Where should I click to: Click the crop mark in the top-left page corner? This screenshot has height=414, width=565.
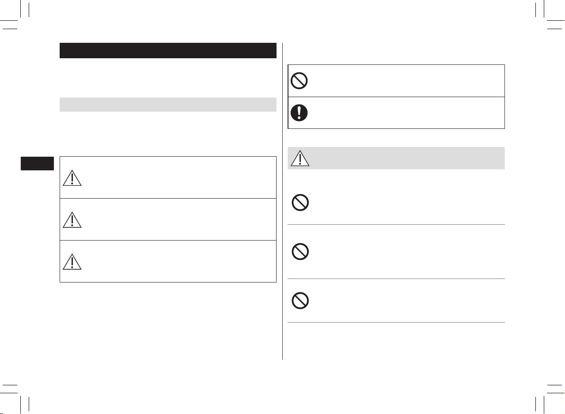[20, 20]
